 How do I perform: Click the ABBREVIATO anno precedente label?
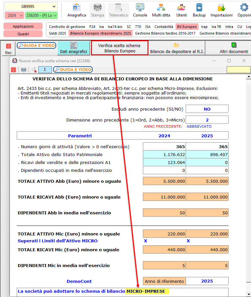tap(199, 126)
